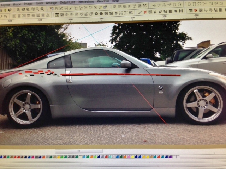Click the open rectangle path shape icon
The height and width of the screenshot is (169, 226).
[x=194, y=4]
